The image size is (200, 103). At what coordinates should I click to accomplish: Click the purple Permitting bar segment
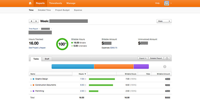pos(141,67)
